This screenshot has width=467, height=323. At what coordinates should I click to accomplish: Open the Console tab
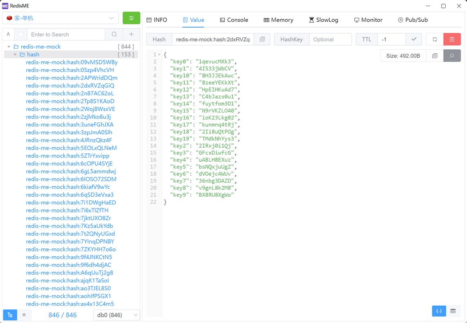pyautogui.click(x=234, y=20)
